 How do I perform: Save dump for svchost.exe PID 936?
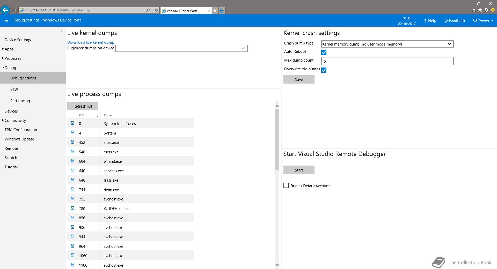(72, 227)
